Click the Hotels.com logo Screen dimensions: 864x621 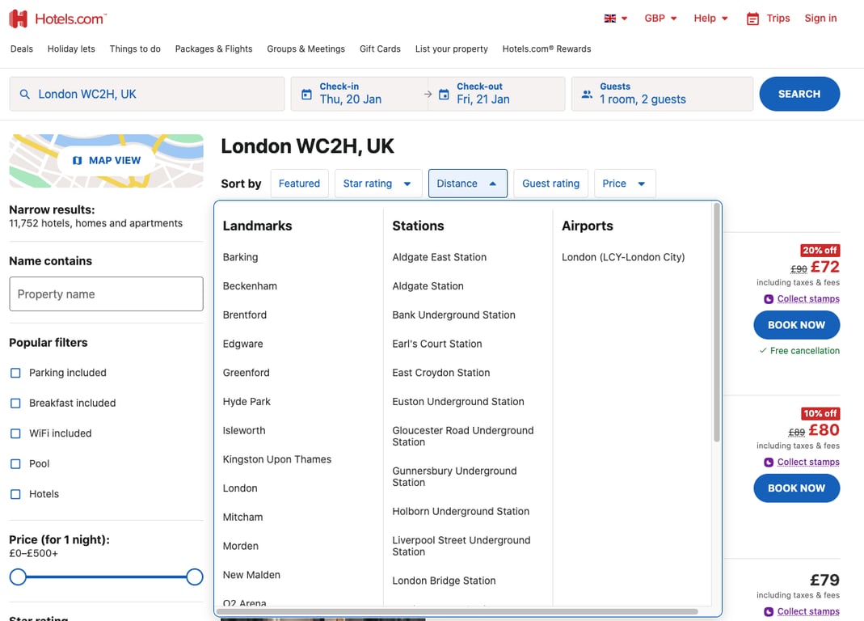point(57,19)
